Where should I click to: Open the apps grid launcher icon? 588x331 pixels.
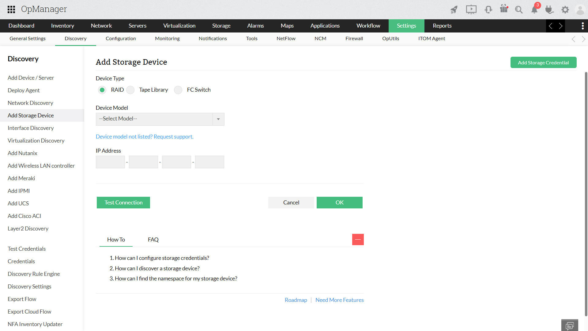pyautogui.click(x=11, y=10)
